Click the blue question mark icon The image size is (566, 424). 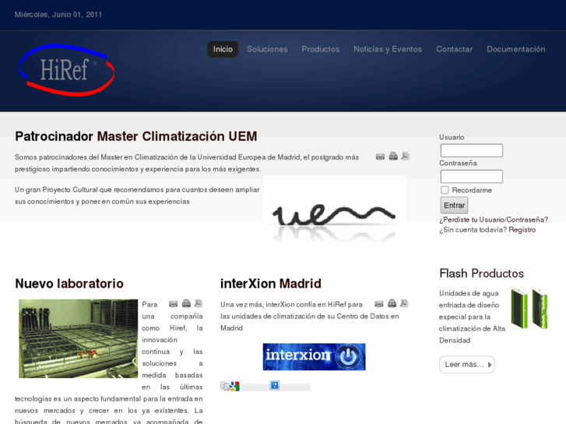(x=275, y=385)
